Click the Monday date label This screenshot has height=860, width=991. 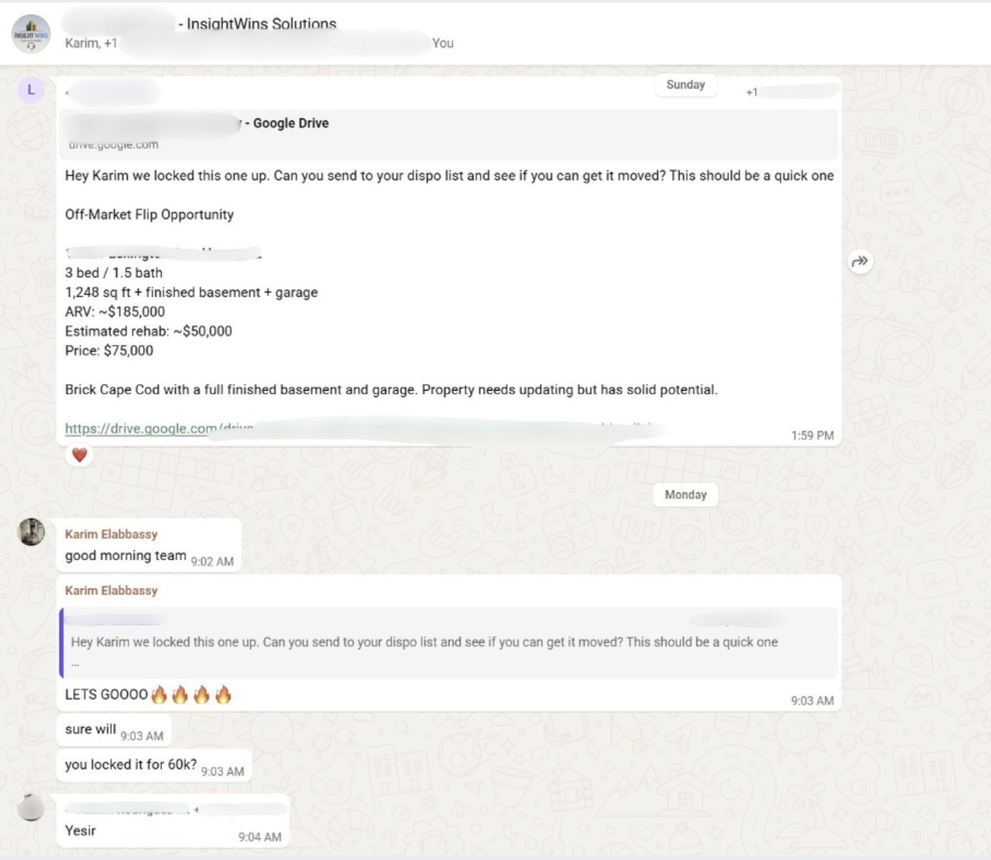click(x=686, y=495)
